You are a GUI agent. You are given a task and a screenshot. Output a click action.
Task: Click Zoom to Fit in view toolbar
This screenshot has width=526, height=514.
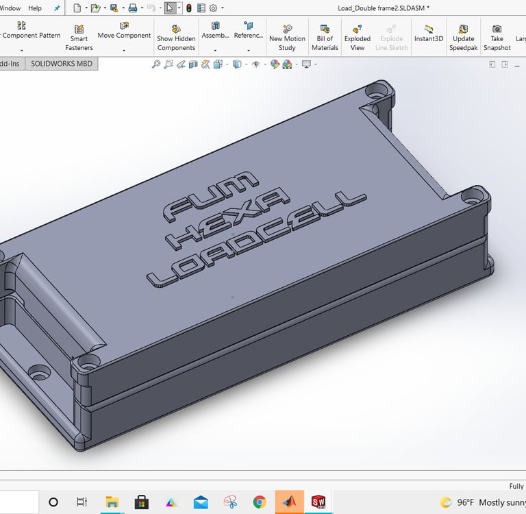coord(156,64)
